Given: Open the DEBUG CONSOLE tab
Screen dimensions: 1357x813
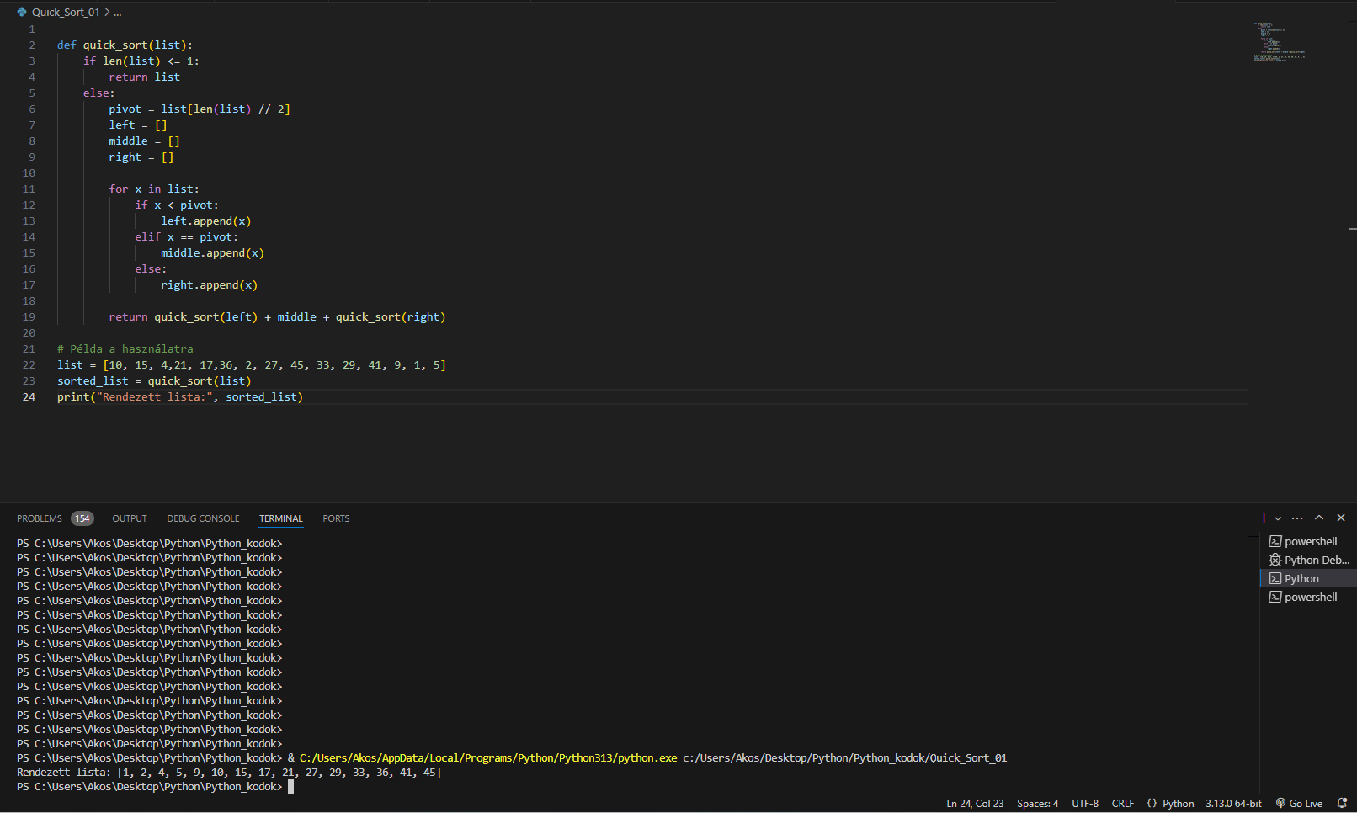Looking at the screenshot, I should click(203, 518).
